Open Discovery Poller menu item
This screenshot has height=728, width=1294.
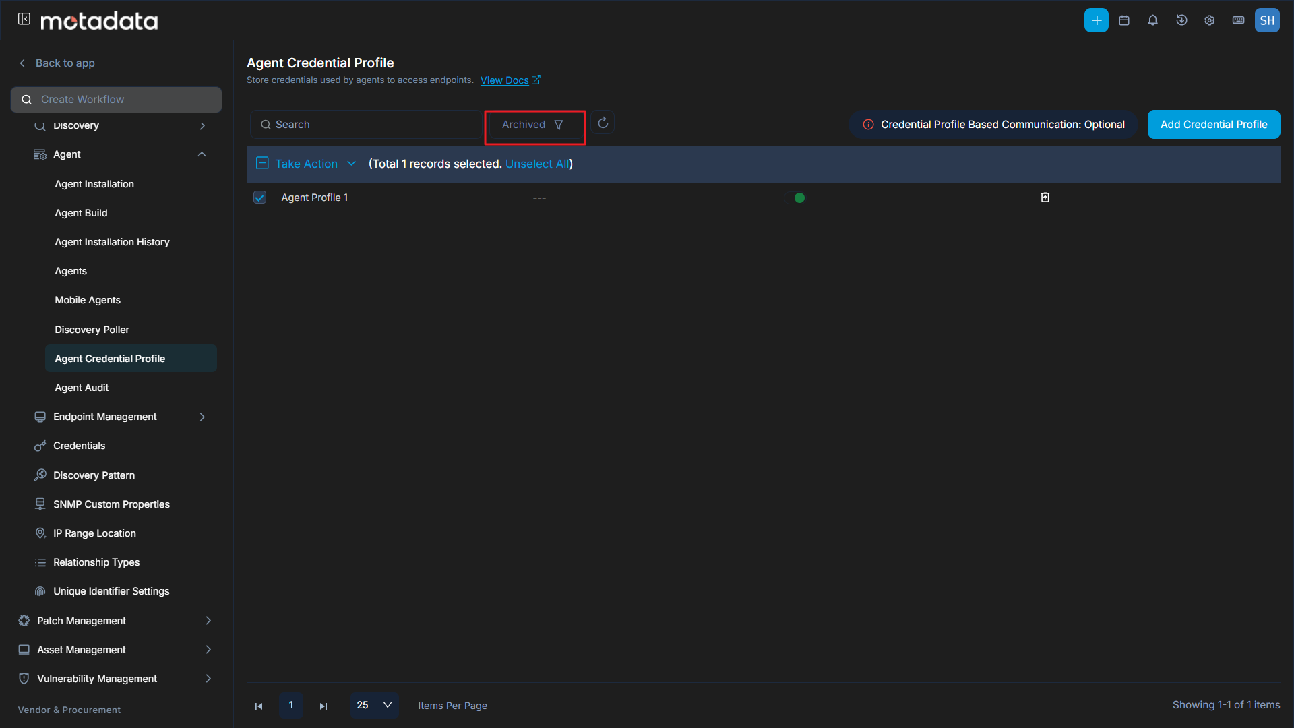point(92,330)
